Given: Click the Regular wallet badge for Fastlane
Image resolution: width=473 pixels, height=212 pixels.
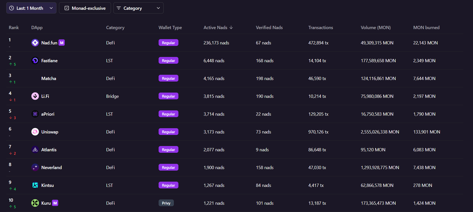Looking at the screenshot, I should coord(168,61).
